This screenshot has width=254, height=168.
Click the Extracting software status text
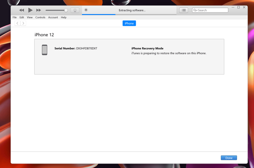click(x=132, y=10)
